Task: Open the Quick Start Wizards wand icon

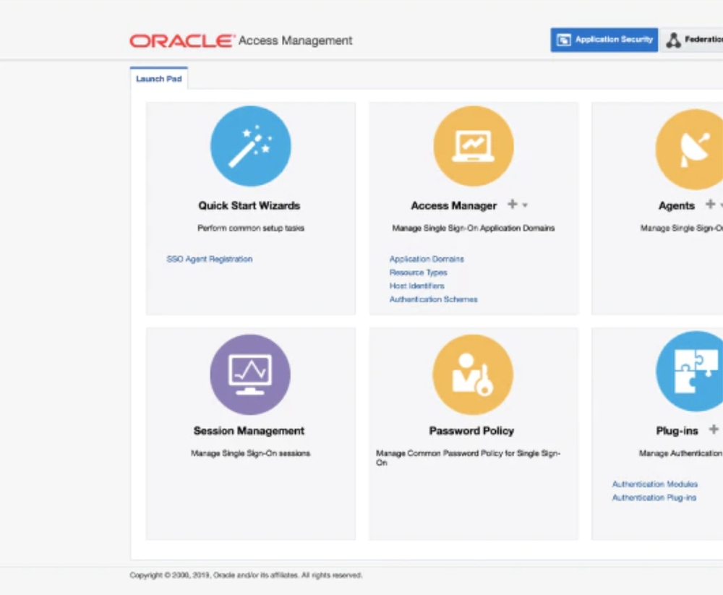Action: (x=250, y=146)
